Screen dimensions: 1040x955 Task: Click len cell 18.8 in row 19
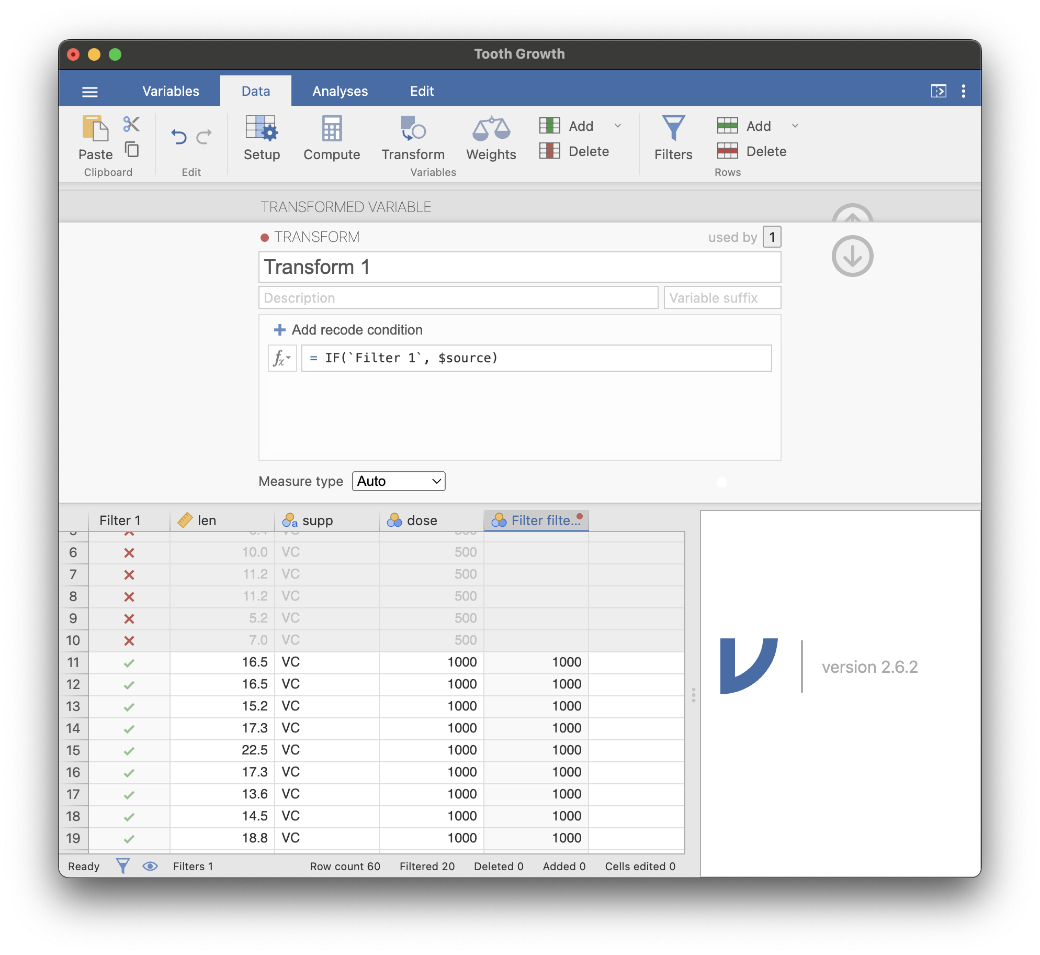coord(222,838)
